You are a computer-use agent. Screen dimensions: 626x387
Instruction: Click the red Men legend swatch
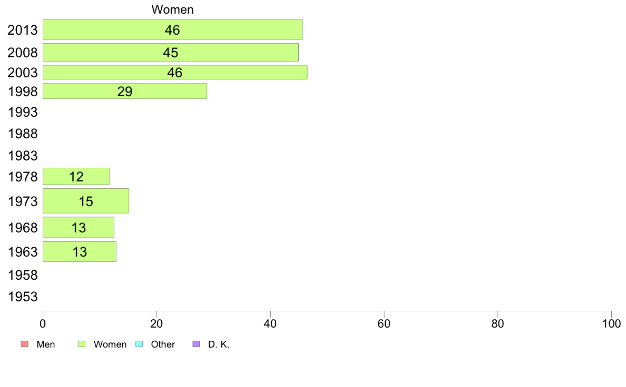point(25,344)
